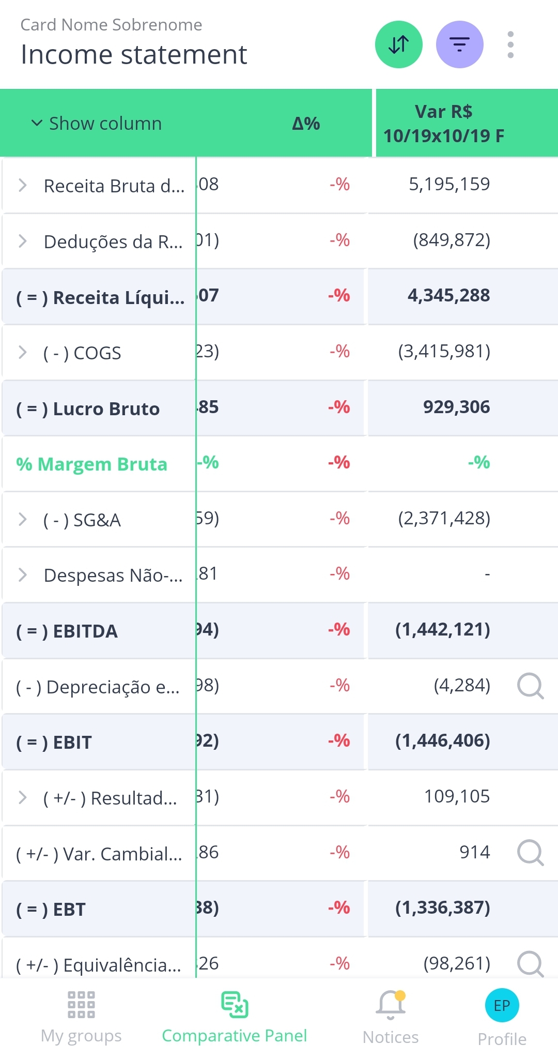Viewport: 558px width, 1059px height.
Task: Expand the Despesas Não-... row
Action: [22, 574]
